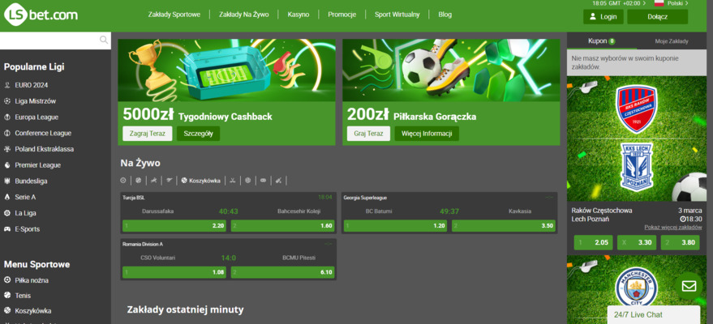Click the Turcja BSL league header
Image resolution: width=713 pixels, height=324 pixels.
pos(134,198)
